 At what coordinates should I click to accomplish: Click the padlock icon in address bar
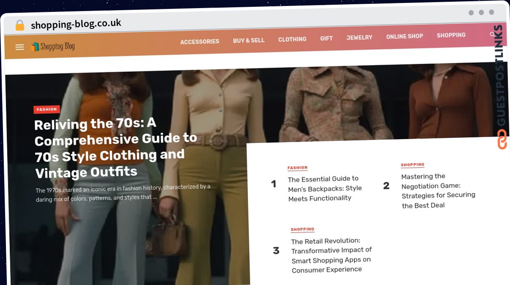pyautogui.click(x=20, y=26)
